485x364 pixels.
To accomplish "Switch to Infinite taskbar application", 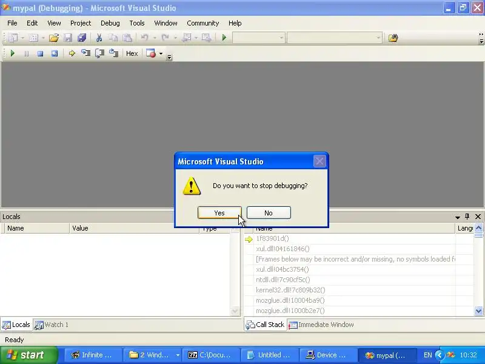I will [92, 355].
